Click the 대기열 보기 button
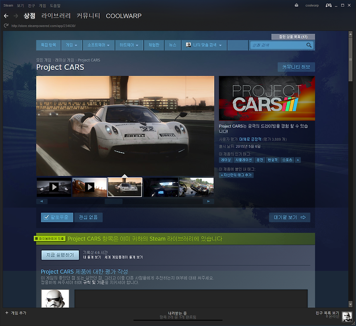Viewport: 356px width, 326px height. pos(290,217)
